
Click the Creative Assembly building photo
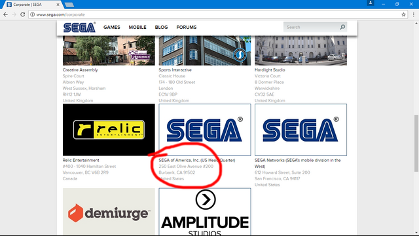pyautogui.click(x=109, y=50)
